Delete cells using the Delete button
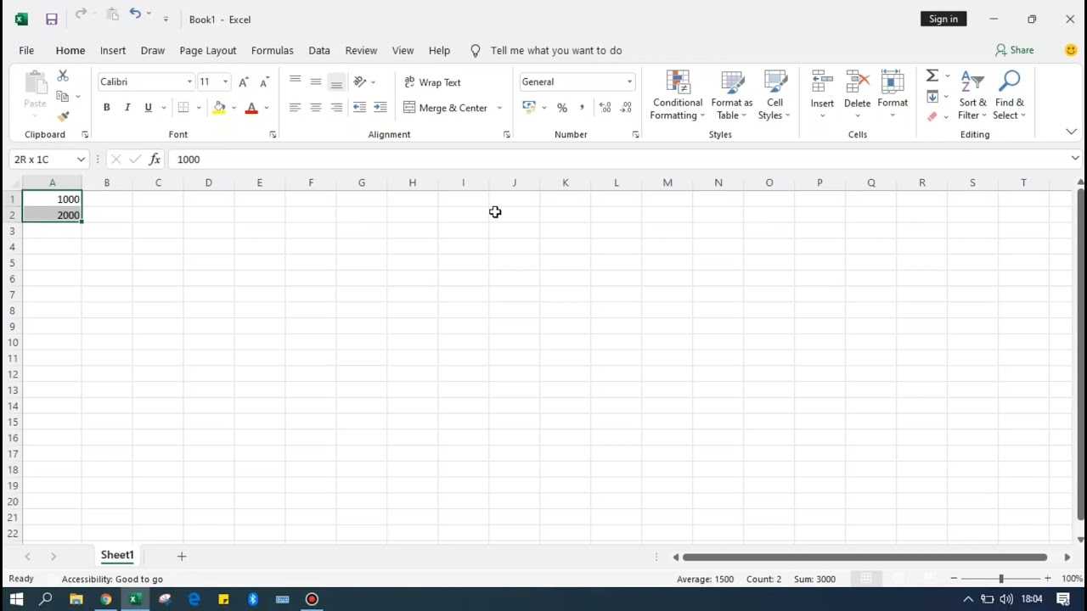This screenshot has height=611, width=1087. point(857,95)
